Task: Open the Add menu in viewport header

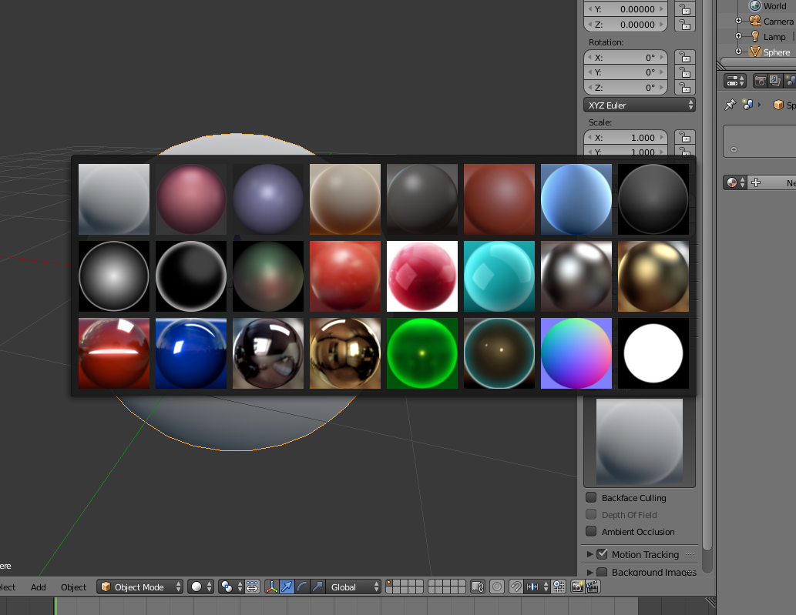Action: (38, 587)
